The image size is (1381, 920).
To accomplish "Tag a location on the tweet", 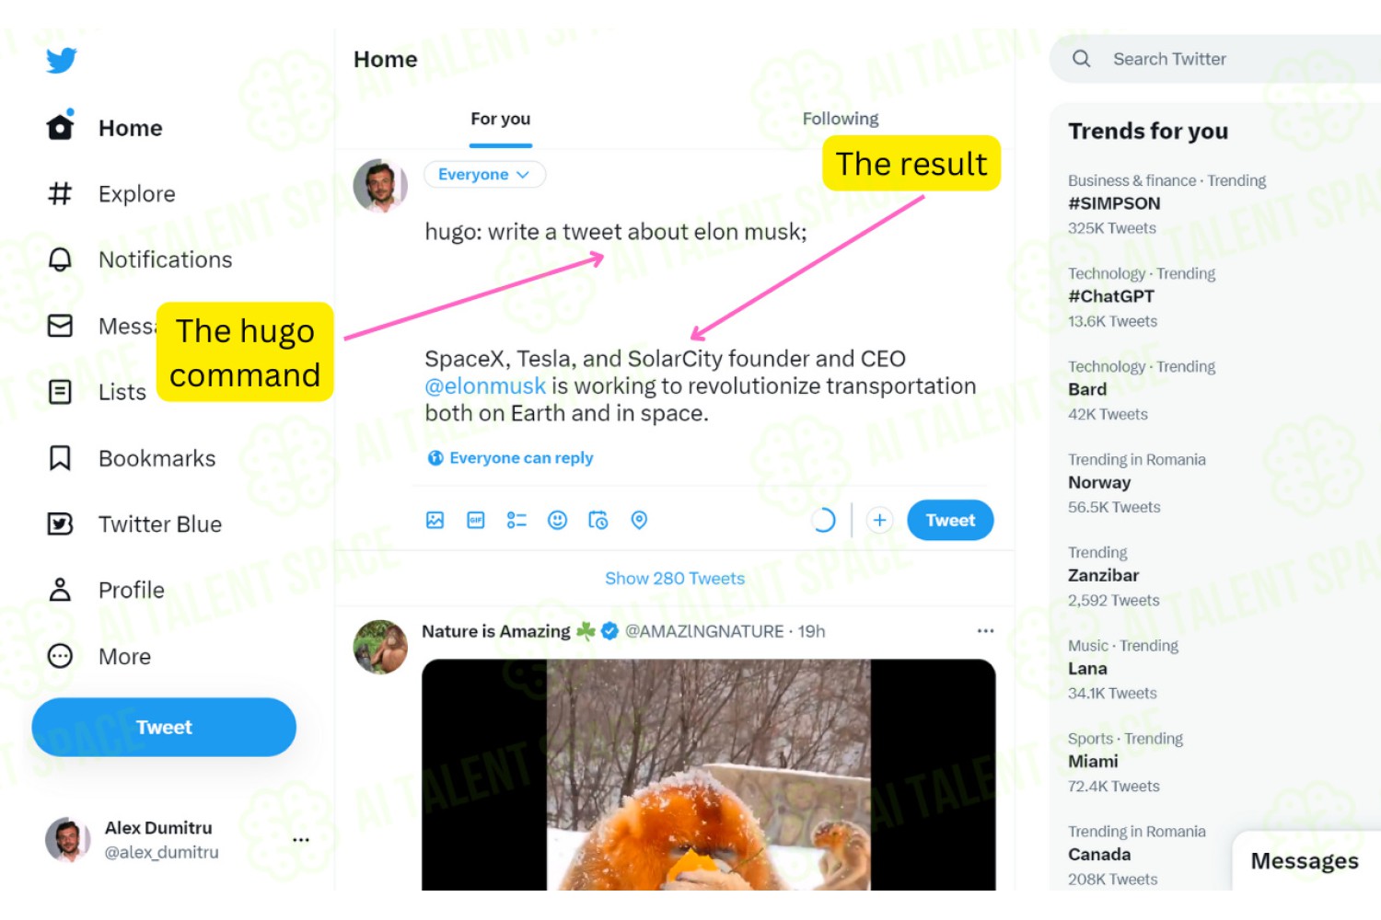I will tap(639, 520).
